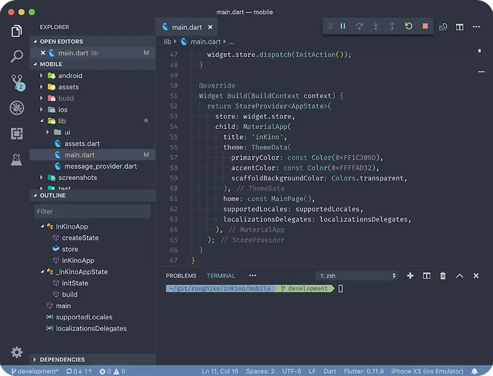Split the terminal panel

pyautogui.click(x=427, y=276)
